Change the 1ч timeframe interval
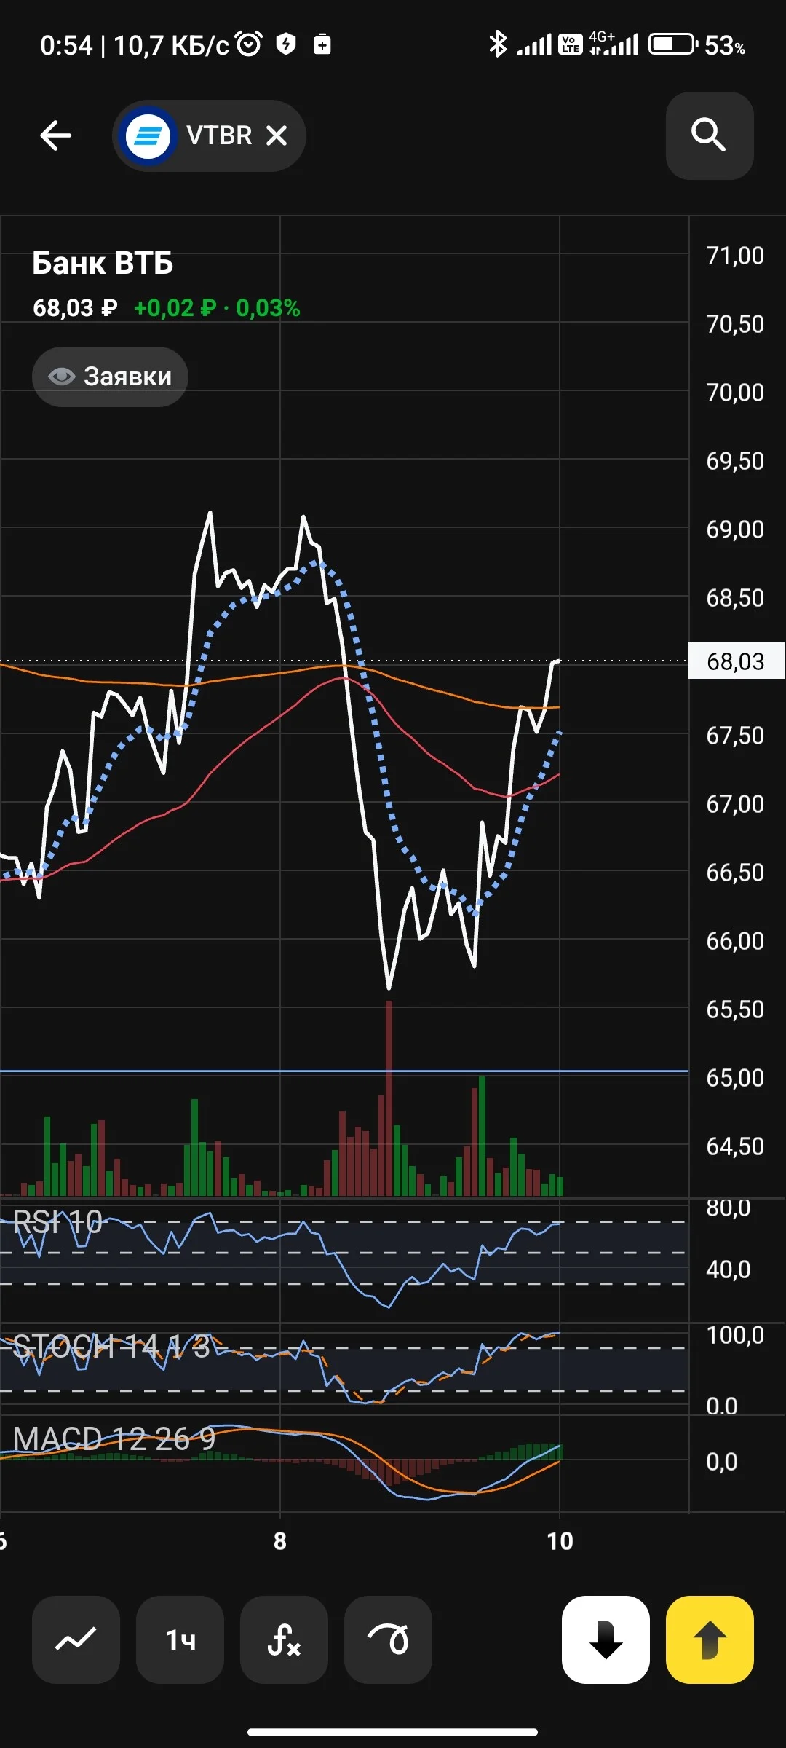This screenshot has height=1748, width=786. 180,1639
